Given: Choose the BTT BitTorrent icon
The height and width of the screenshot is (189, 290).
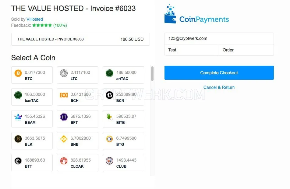Looking at the screenshot, I should coord(18,161).
